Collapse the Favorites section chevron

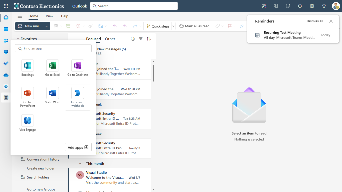18,39
